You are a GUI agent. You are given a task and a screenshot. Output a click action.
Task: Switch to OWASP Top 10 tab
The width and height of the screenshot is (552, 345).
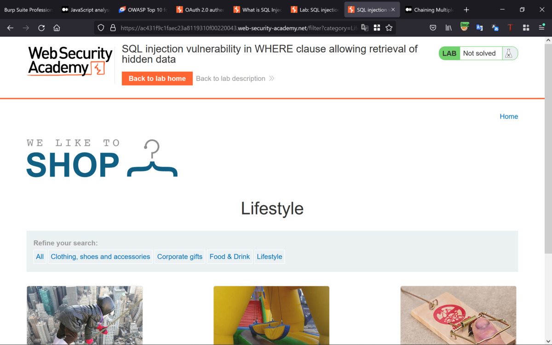click(143, 10)
